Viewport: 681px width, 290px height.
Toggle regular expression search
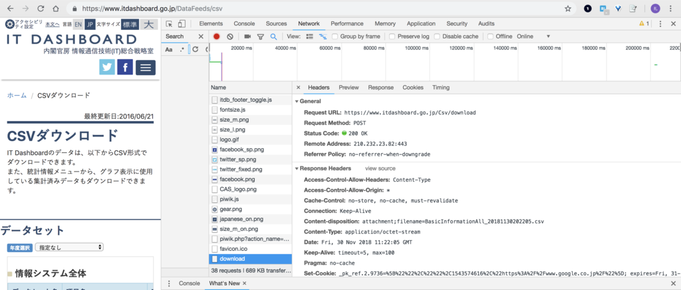182,49
